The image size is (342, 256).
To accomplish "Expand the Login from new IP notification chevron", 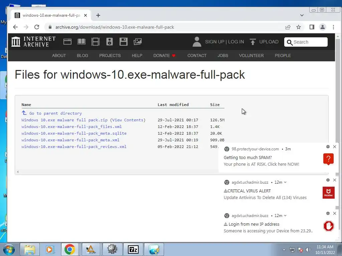I will pos(285,216).
